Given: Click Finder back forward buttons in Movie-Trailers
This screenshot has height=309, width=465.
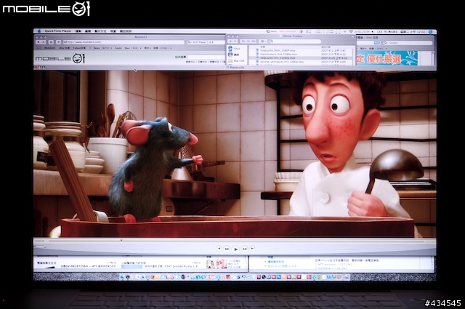Looking at the screenshot, I should (232, 41).
